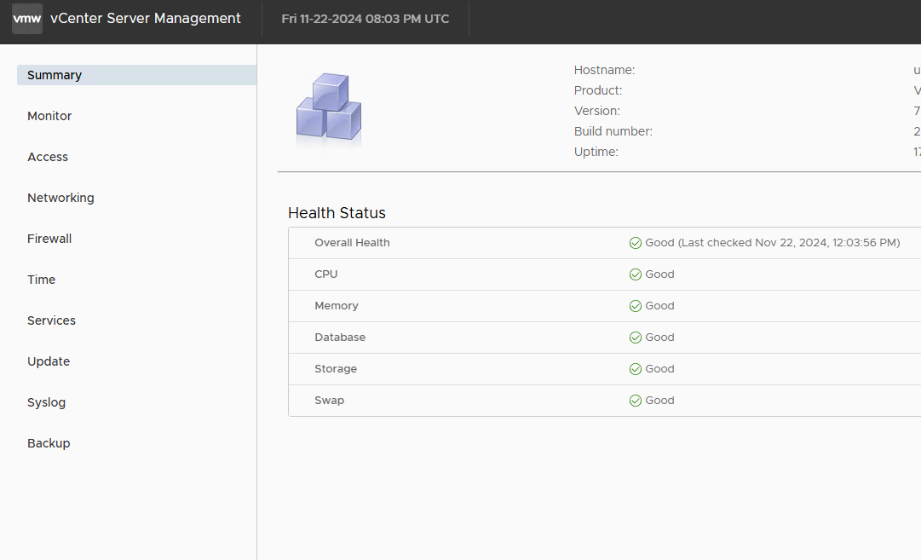Click the VMware vmw logo icon
921x560 pixels.
click(x=27, y=19)
